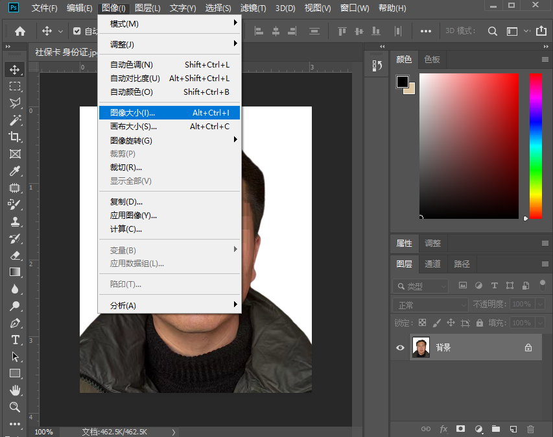
Task: Click the share export icon
Action: point(541,31)
